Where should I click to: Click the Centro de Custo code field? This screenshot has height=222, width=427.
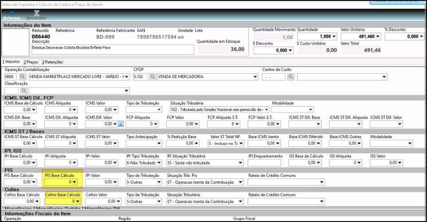(x=274, y=77)
